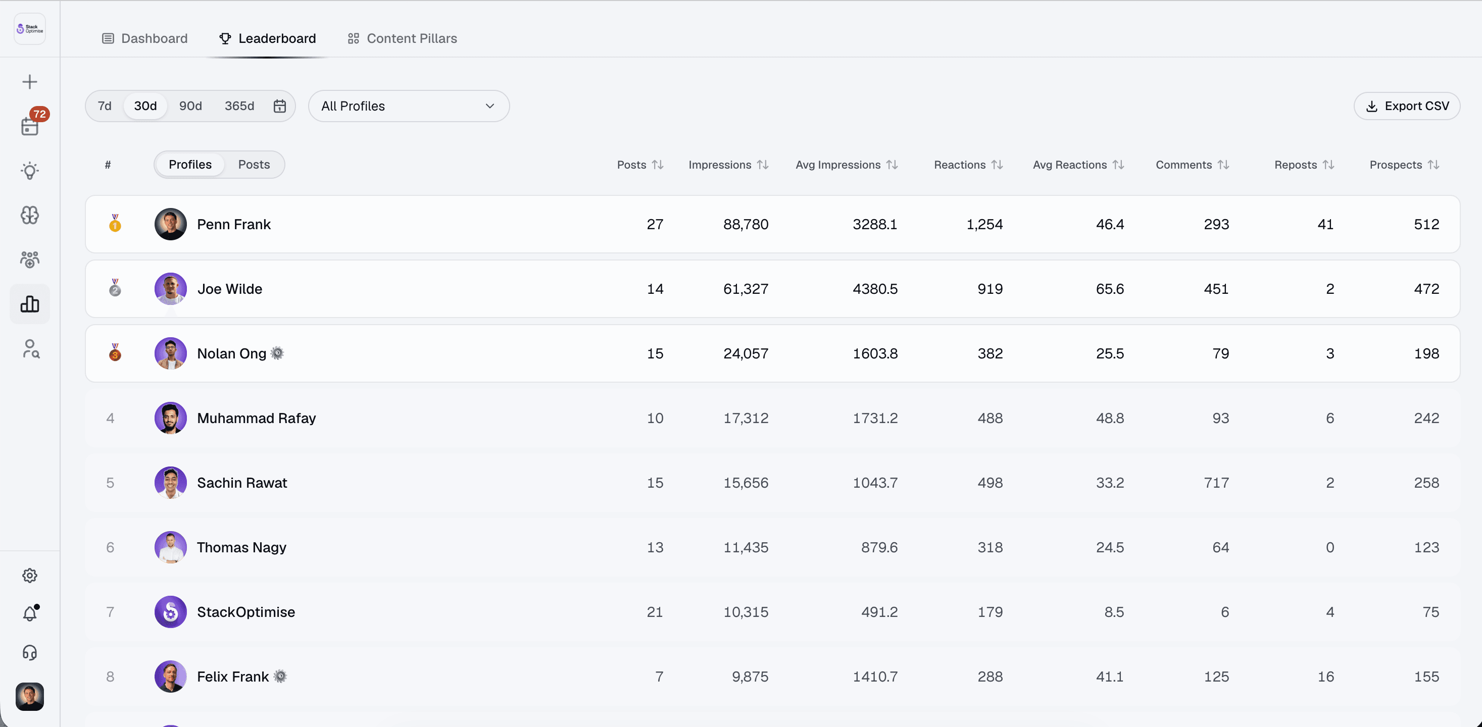Sort by Avg Reactions column arrows
This screenshot has height=727, width=1482.
pos(1118,165)
